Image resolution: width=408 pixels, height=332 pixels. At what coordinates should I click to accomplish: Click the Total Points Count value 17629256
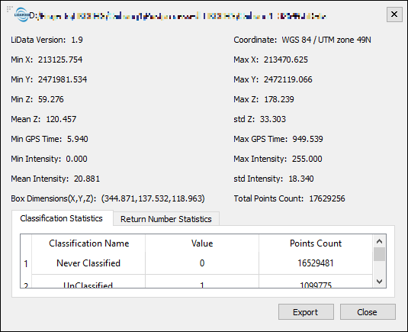327,198
